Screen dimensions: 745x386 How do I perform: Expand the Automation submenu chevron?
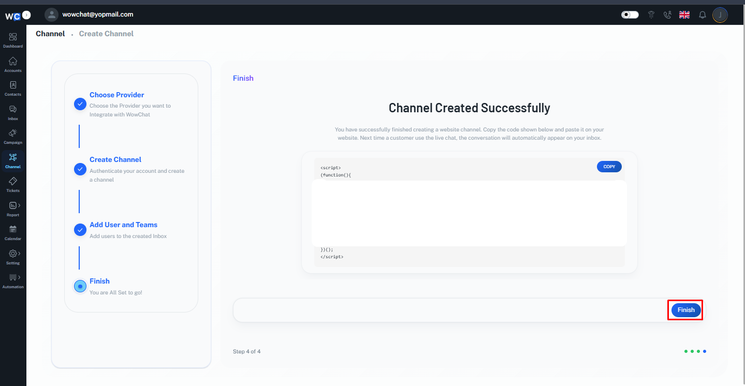tap(19, 277)
